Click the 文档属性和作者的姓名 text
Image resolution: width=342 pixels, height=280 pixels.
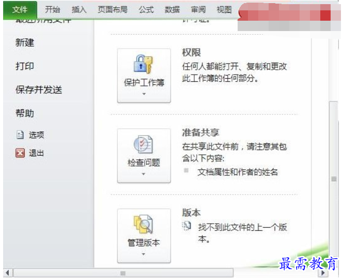238,172
